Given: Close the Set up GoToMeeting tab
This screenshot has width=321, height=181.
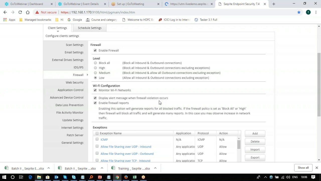Looking at the screenshot, I should [158, 4].
